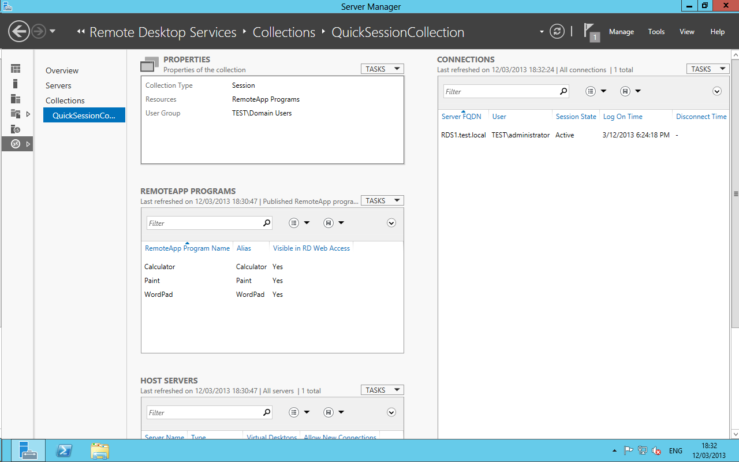Image resolution: width=739 pixels, height=462 pixels.
Task: Click search magnifier in Connections filter
Action: [x=563, y=91]
